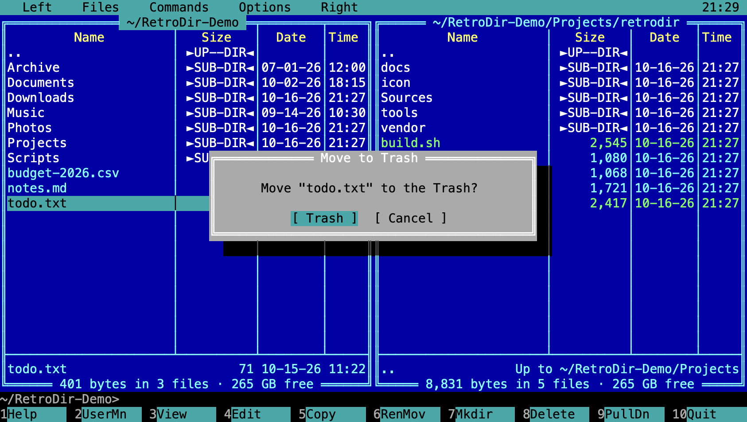Select the Sources folder in right panel

tap(560, 98)
